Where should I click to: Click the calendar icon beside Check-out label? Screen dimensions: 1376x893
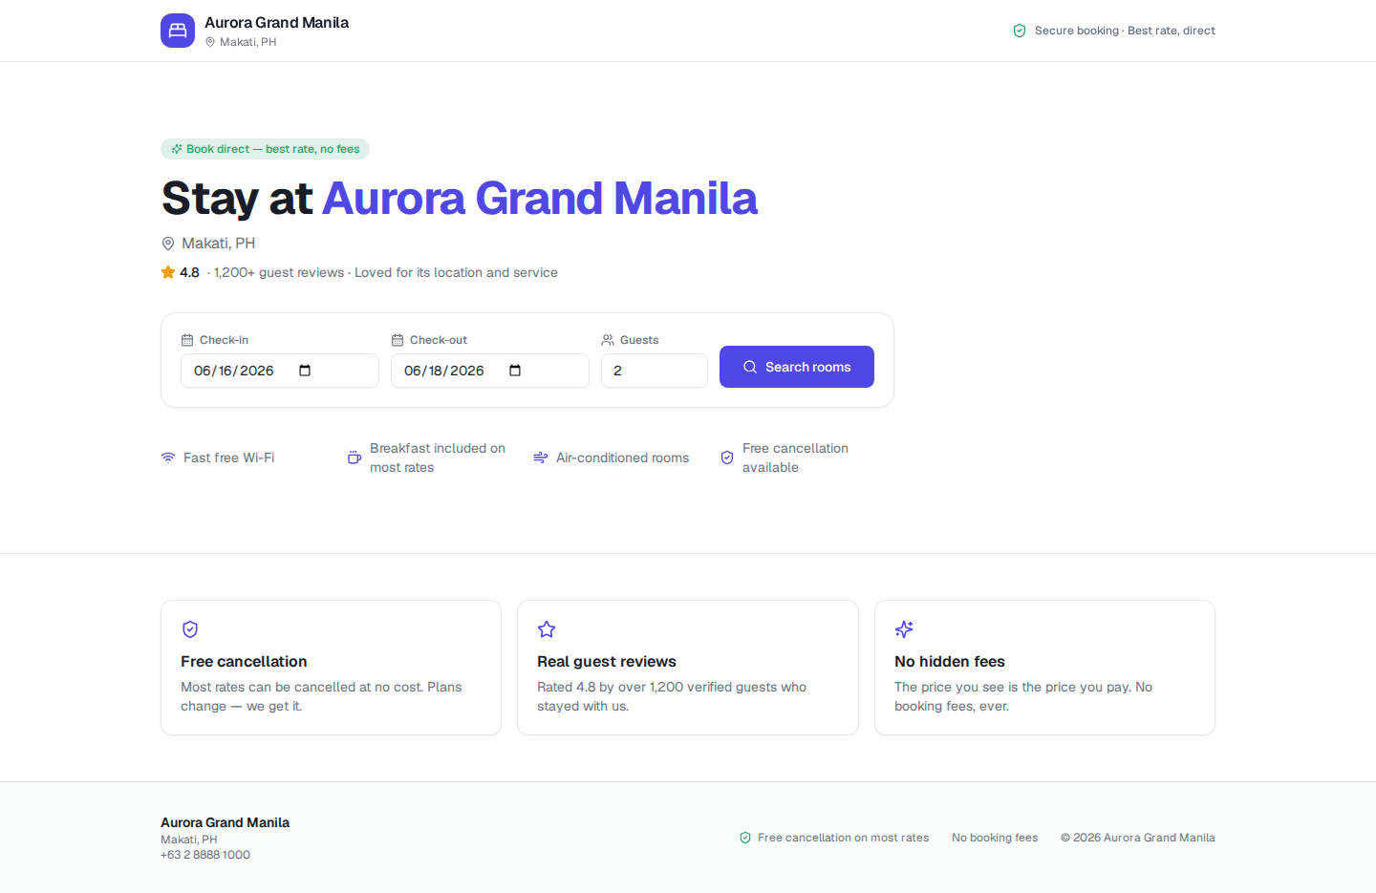[398, 340]
